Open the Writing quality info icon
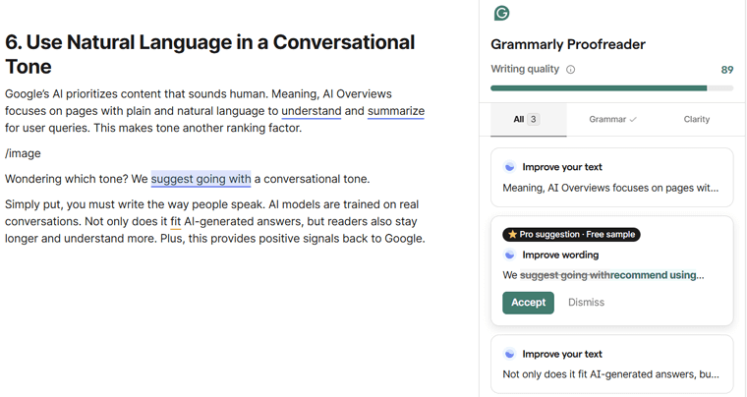Screen dimensions: 747x397 (x=570, y=70)
